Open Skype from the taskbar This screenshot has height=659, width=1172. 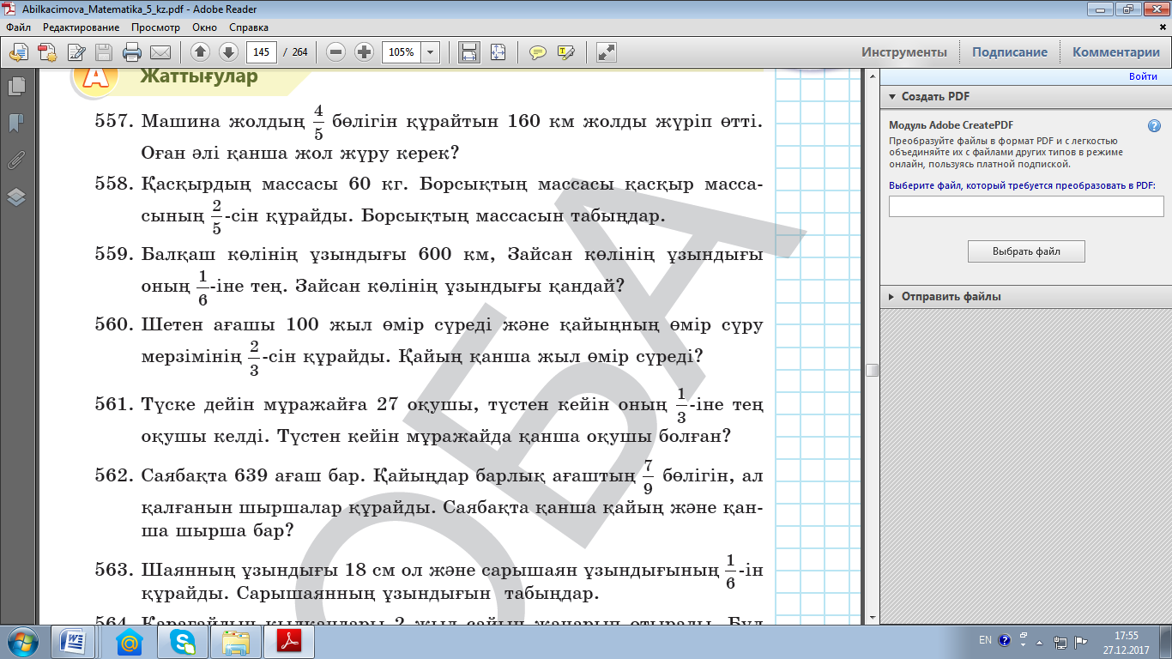click(183, 641)
